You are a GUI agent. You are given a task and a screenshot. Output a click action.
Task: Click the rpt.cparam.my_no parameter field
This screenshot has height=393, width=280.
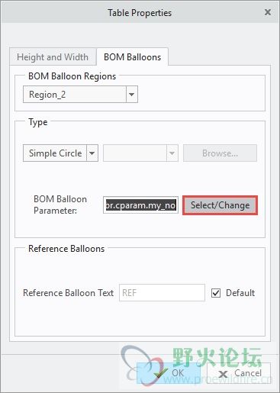(x=140, y=205)
